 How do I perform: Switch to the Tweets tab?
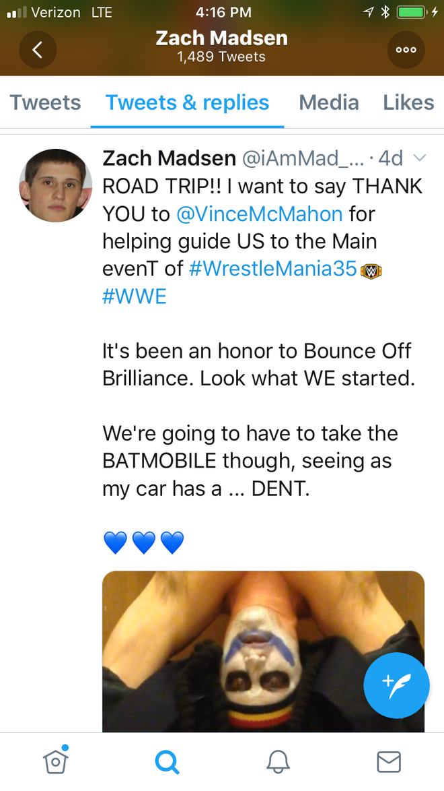coord(45,102)
